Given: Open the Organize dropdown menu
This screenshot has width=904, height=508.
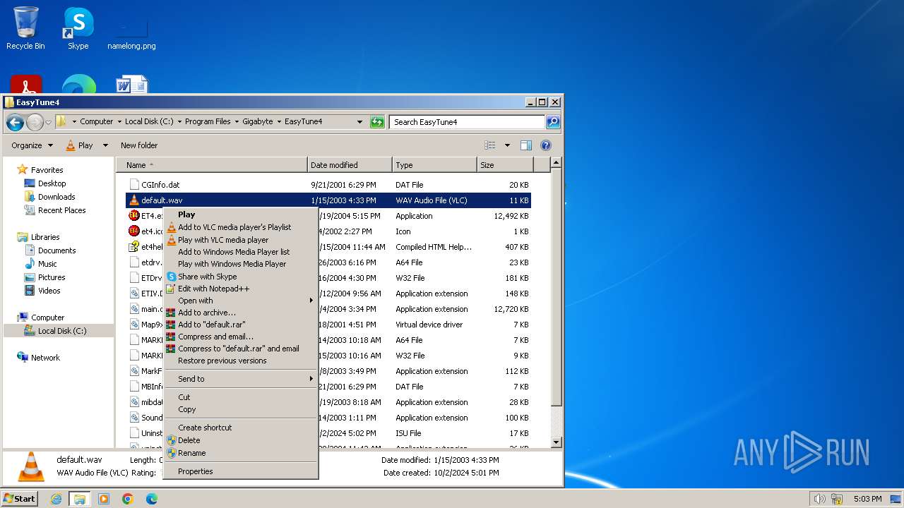Looking at the screenshot, I should tap(32, 145).
